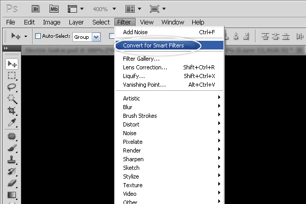Open Pixelate submenu

coord(170,142)
